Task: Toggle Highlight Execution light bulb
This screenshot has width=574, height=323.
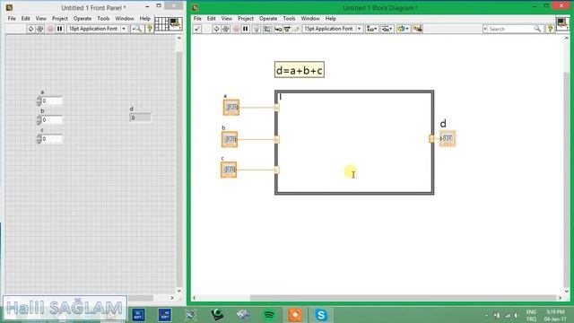Action: 257,29
